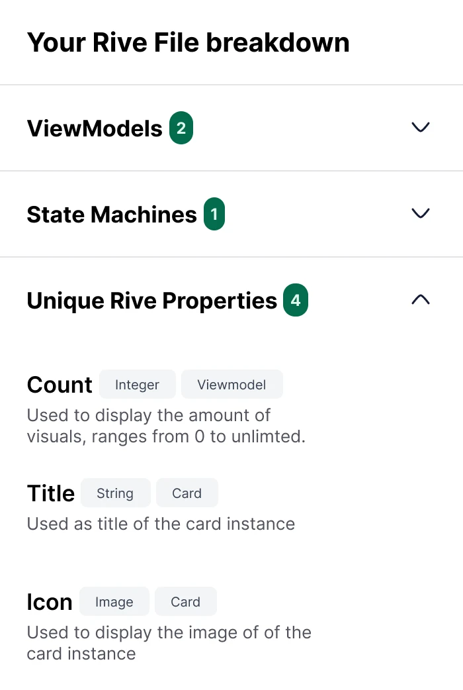Click the Viewmodel tag next to Count
The image size is (463, 690).
click(x=232, y=385)
